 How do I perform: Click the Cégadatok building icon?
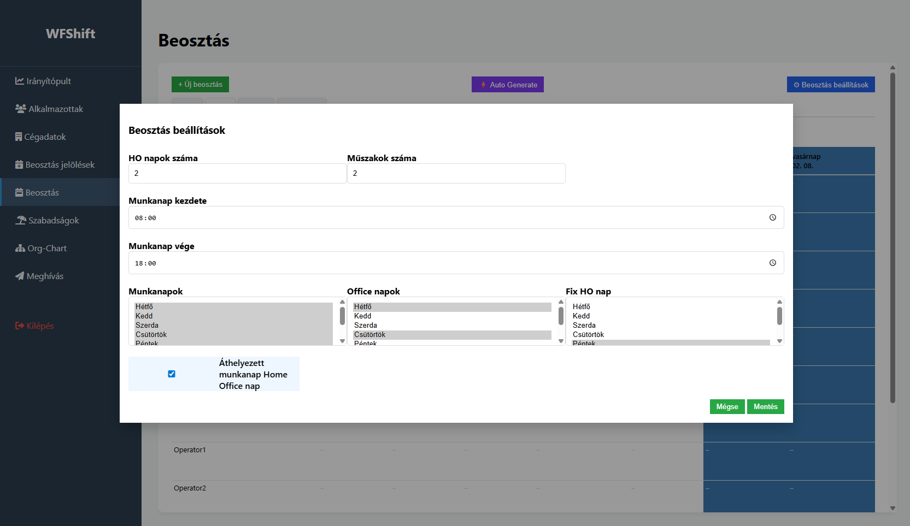point(19,137)
